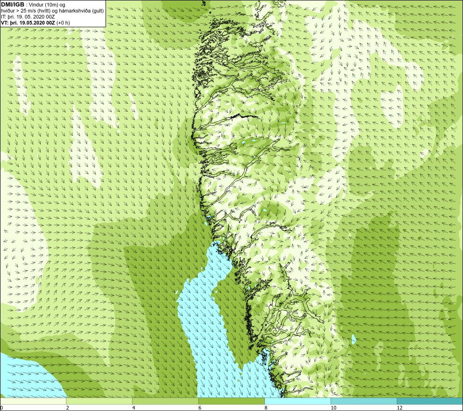Click the legend tick label '10'
The height and width of the screenshot is (411, 463).
333,408
